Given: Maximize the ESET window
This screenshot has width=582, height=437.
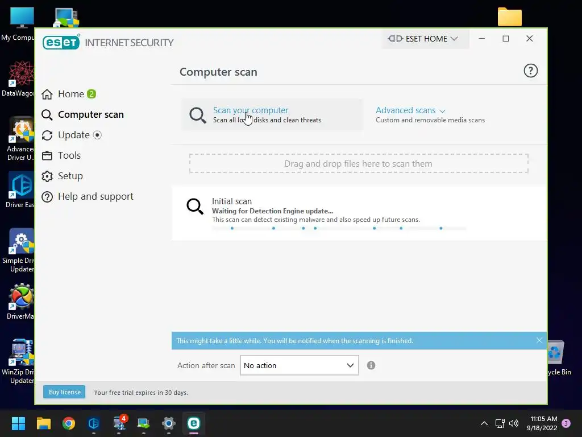Looking at the screenshot, I should tap(505, 38).
